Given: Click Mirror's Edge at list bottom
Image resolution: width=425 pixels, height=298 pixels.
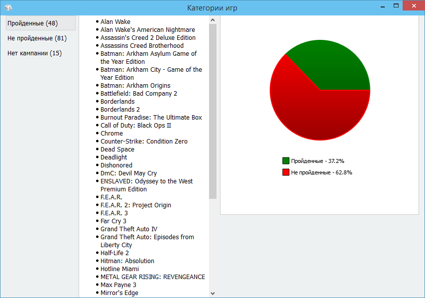Looking at the screenshot, I should point(119,293).
